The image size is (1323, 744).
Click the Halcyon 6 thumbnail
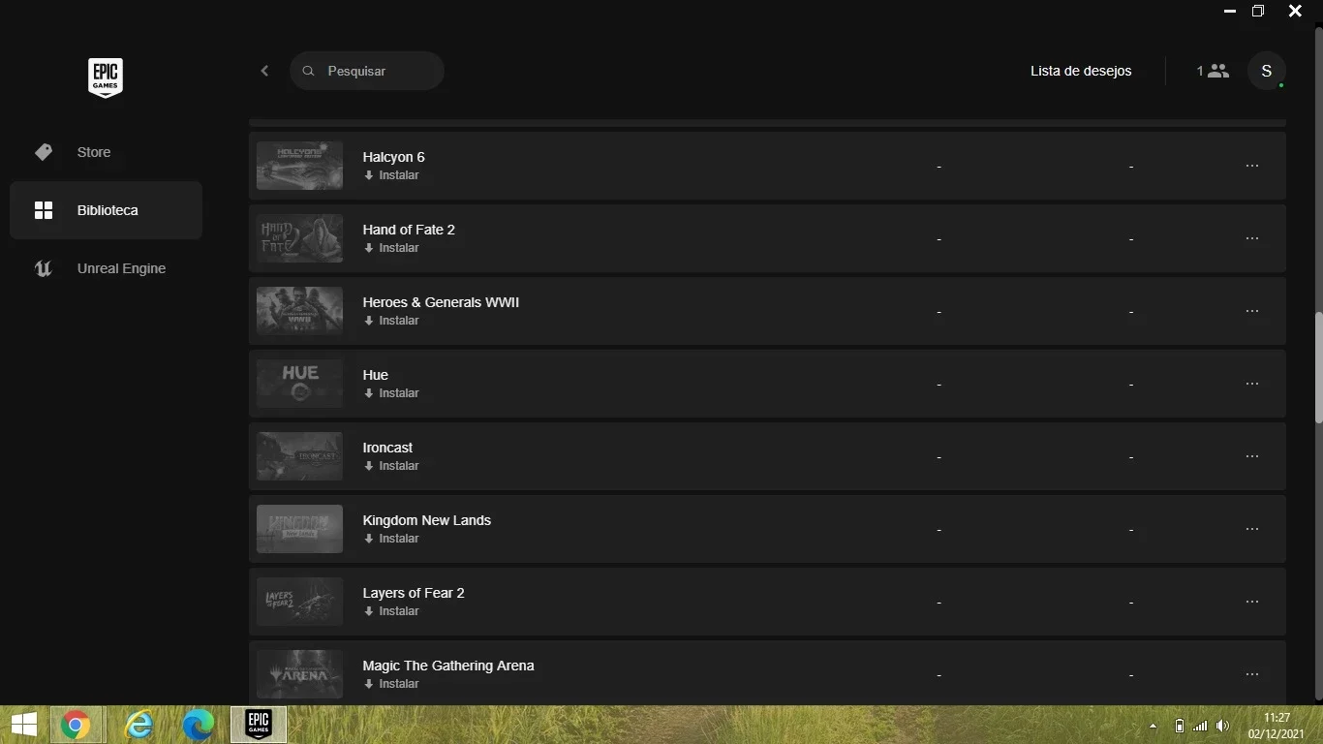point(299,166)
